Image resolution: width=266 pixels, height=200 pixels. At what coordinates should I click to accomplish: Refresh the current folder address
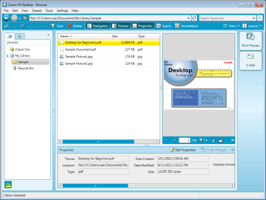click(194, 18)
